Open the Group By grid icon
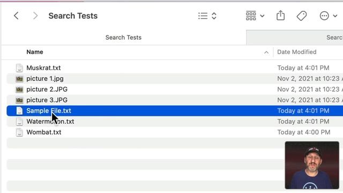This screenshot has height=193, width=343. 251,16
